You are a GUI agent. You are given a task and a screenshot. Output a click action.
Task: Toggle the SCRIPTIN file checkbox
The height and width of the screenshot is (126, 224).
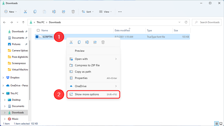(x=37, y=37)
